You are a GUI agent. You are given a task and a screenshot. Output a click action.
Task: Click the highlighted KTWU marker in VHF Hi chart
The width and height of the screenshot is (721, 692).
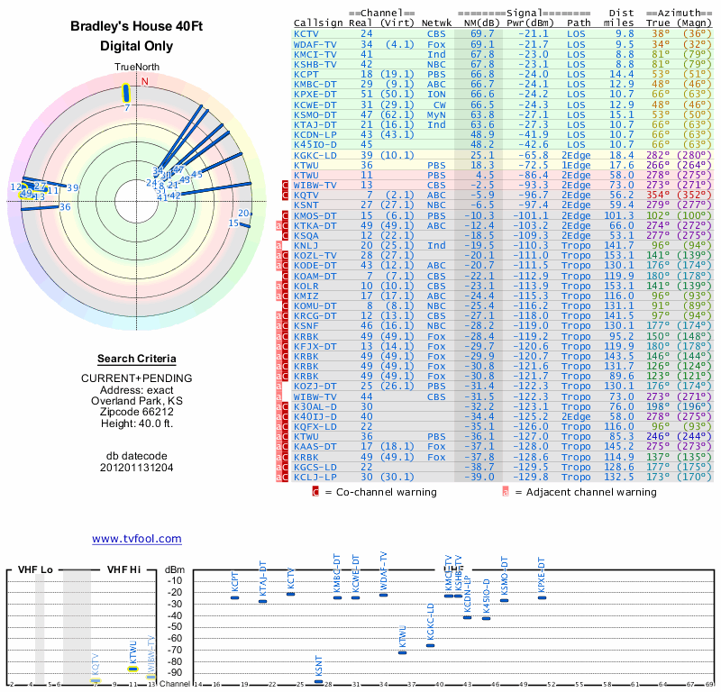[132, 669]
